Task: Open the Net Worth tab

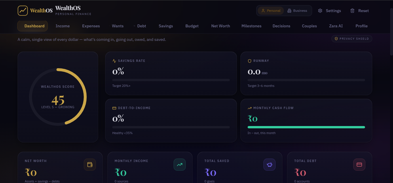Action: point(221,26)
